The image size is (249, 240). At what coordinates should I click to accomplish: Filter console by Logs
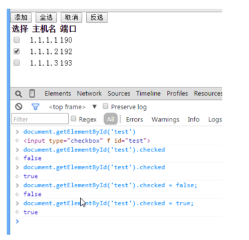pos(215,119)
